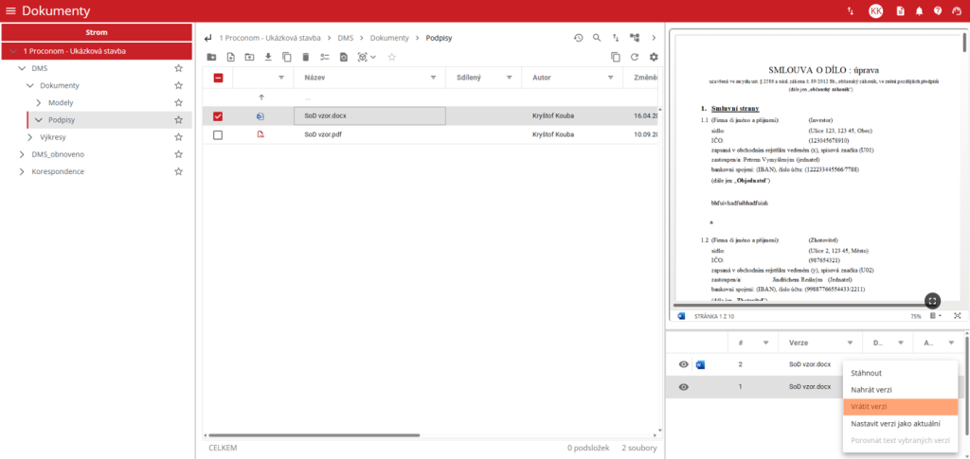Click the KK user avatar button

click(875, 11)
